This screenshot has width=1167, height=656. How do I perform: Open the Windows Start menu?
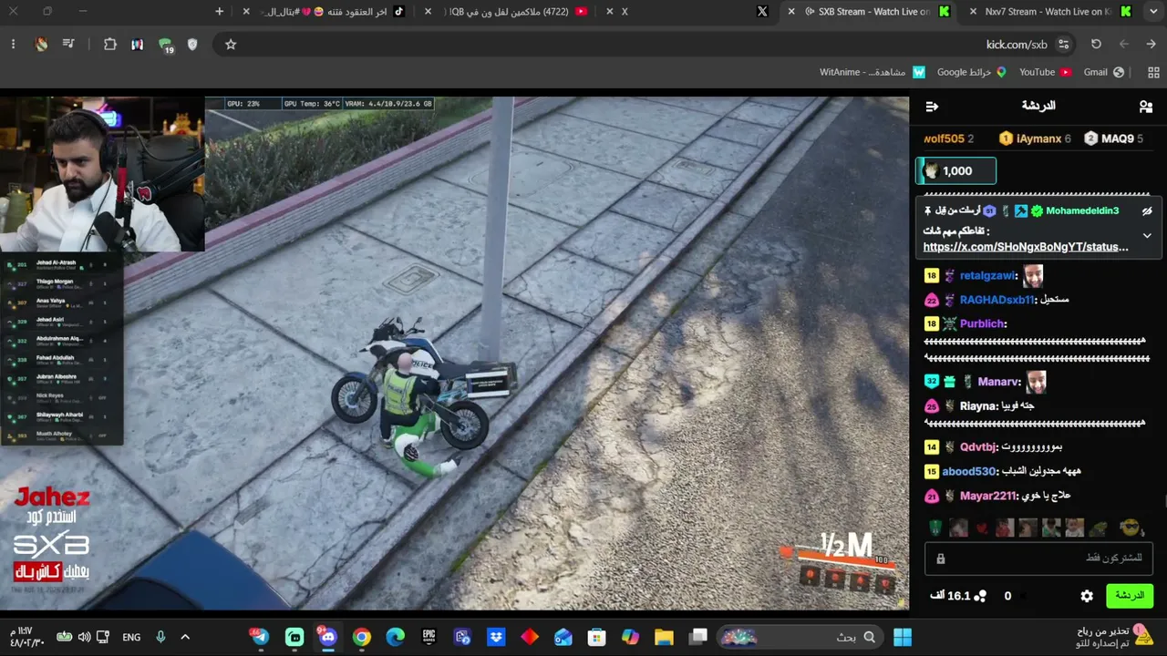[x=903, y=637]
